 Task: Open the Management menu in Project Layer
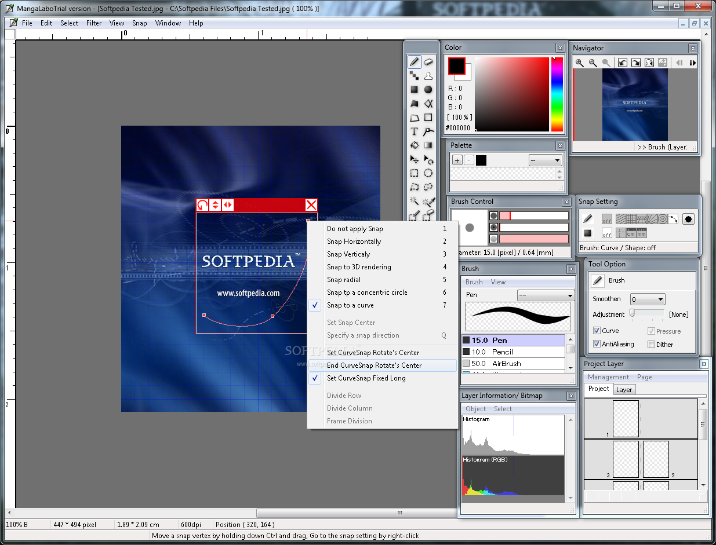608,377
